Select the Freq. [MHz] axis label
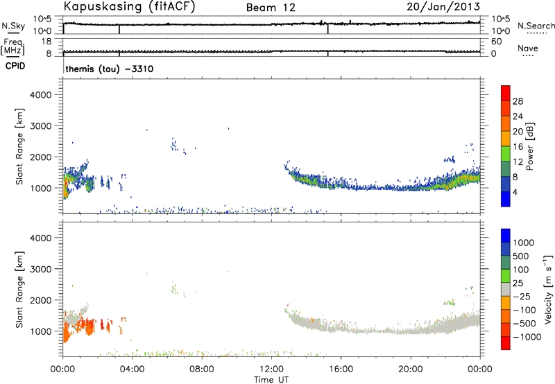 (13, 46)
